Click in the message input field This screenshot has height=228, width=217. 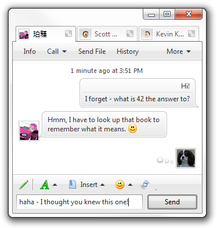(x=79, y=202)
